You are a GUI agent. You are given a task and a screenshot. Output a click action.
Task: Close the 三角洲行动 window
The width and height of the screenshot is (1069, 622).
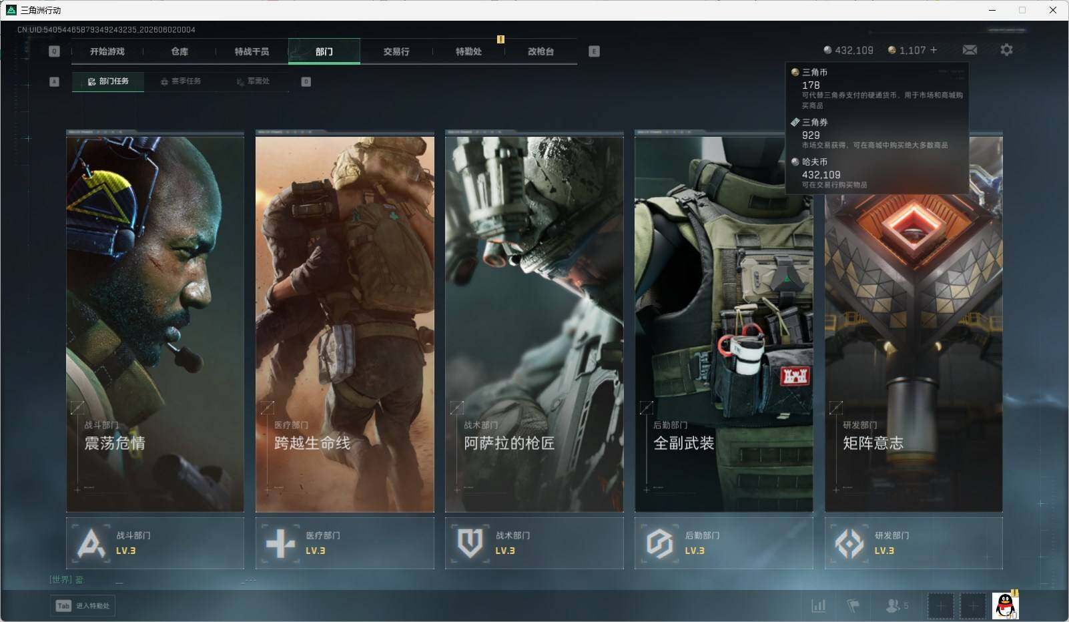point(1053,10)
